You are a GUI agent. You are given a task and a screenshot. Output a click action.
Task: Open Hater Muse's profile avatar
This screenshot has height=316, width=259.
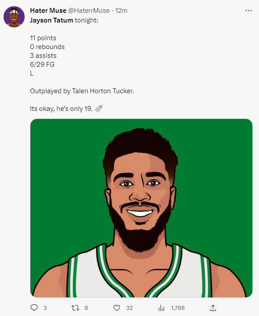click(x=14, y=17)
